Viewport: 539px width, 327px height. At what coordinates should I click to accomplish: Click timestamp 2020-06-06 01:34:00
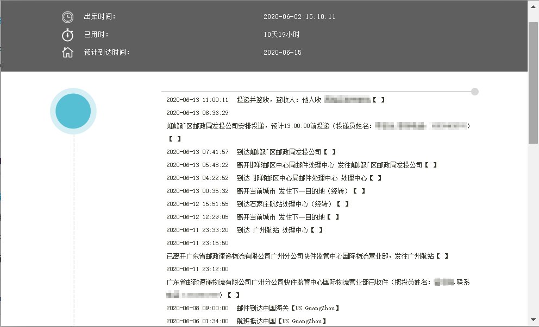[x=197, y=322]
